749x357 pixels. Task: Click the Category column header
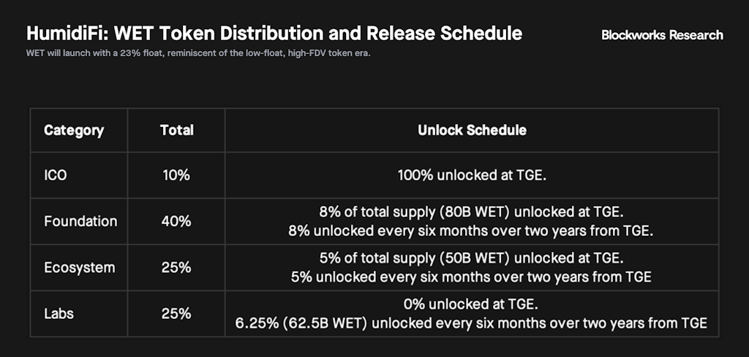point(74,131)
